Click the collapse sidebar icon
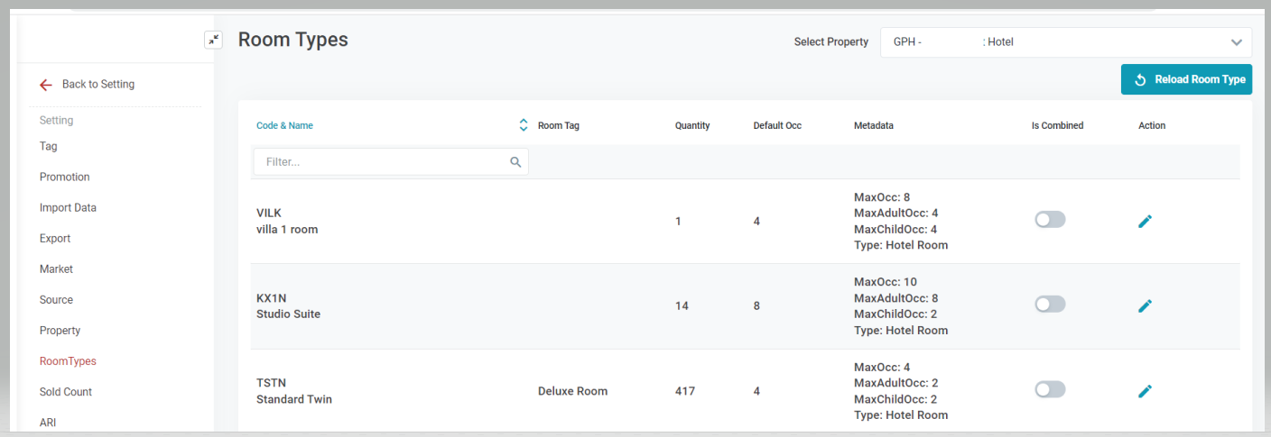The width and height of the screenshot is (1271, 437). (213, 40)
